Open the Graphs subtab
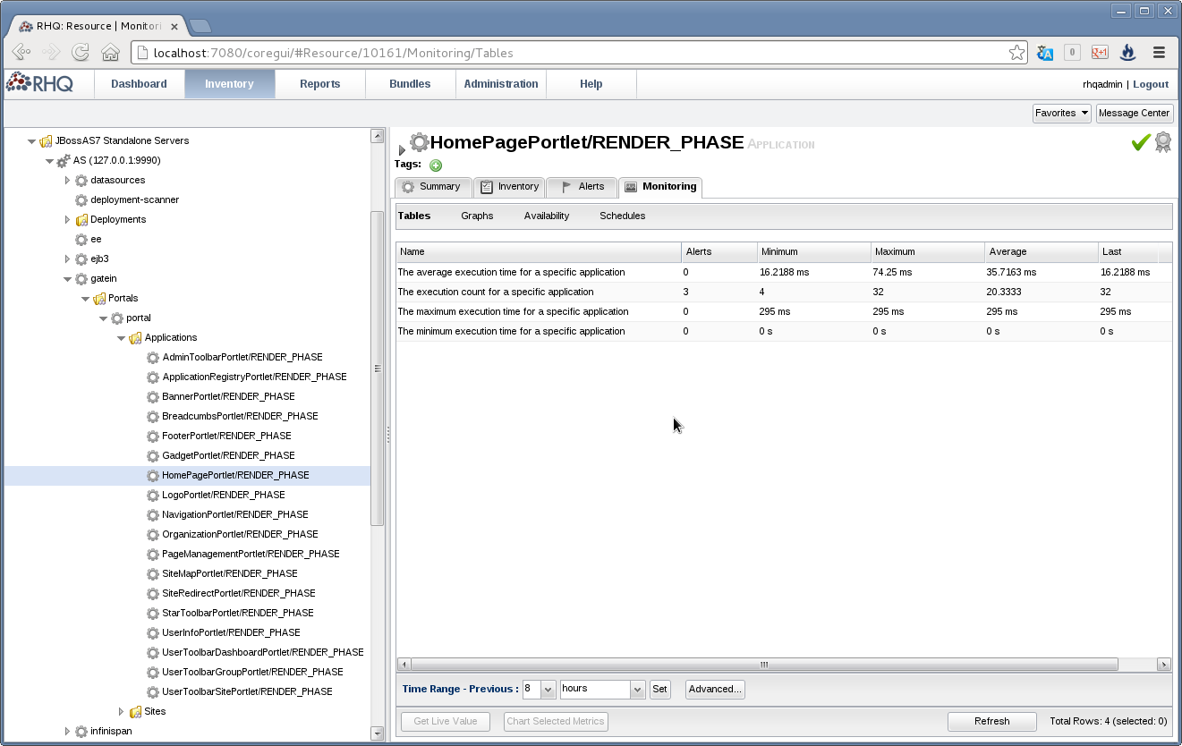The width and height of the screenshot is (1182, 746). click(477, 216)
